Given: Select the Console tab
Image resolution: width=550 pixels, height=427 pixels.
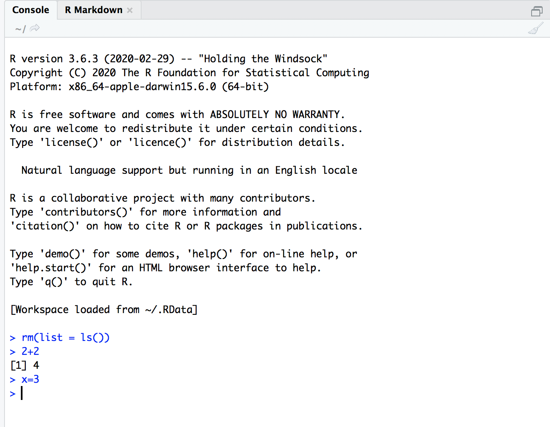Looking at the screenshot, I should click(31, 9).
